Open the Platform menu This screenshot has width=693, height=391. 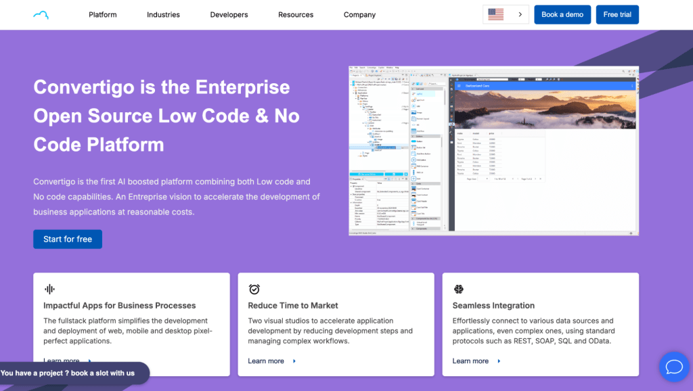point(103,15)
